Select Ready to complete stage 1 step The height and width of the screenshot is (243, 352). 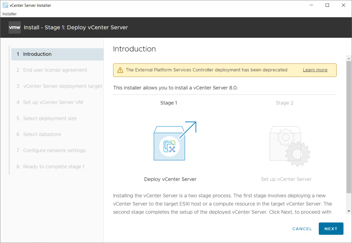(x=54, y=167)
